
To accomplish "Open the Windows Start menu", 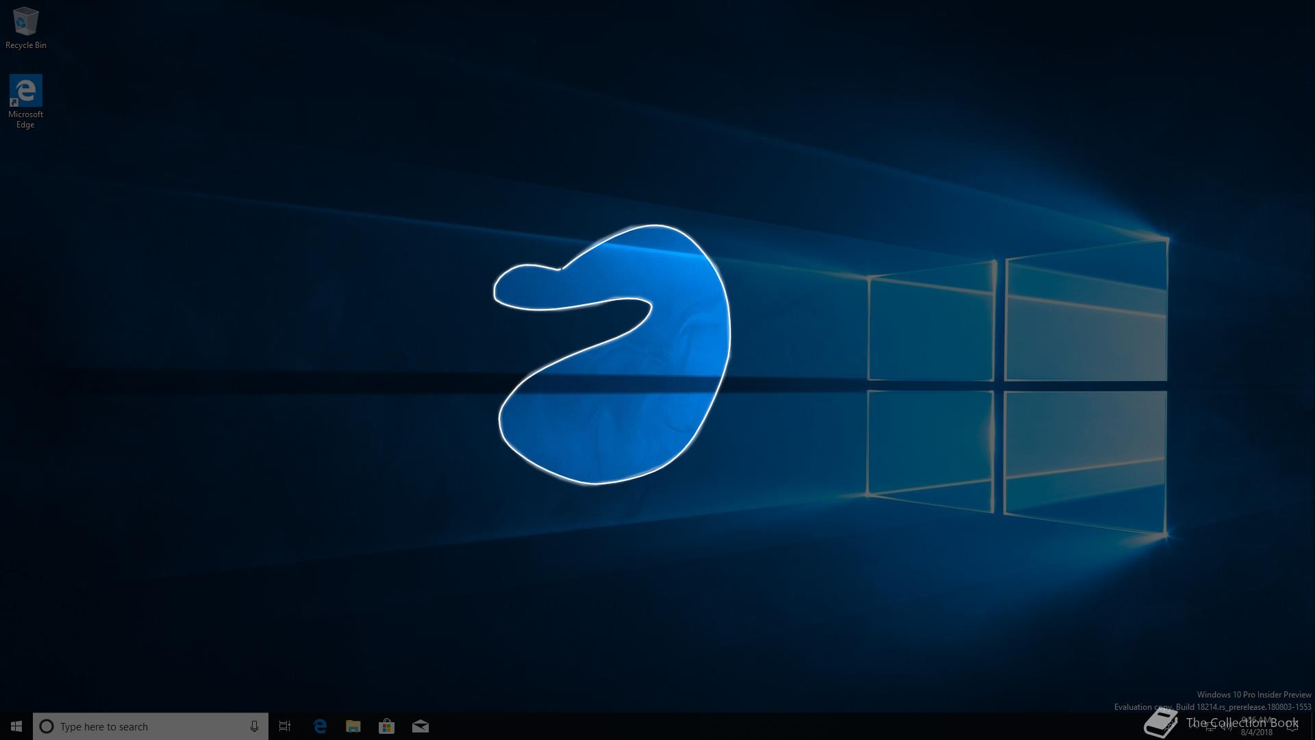I will point(16,726).
